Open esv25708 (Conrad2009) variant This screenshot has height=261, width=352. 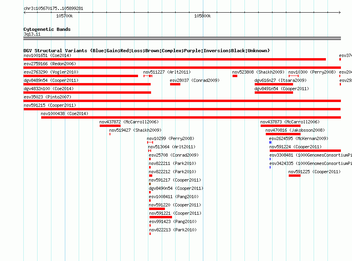coord(174,155)
